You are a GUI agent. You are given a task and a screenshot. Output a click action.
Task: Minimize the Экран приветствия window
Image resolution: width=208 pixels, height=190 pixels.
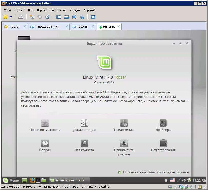point(174,43)
